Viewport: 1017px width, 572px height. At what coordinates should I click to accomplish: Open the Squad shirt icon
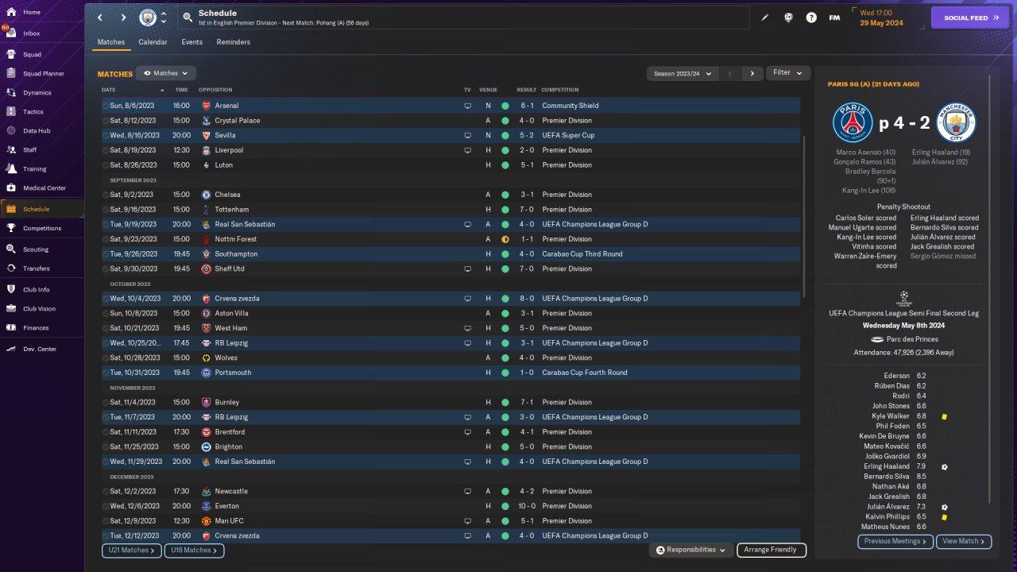click(x=11, y=55)
